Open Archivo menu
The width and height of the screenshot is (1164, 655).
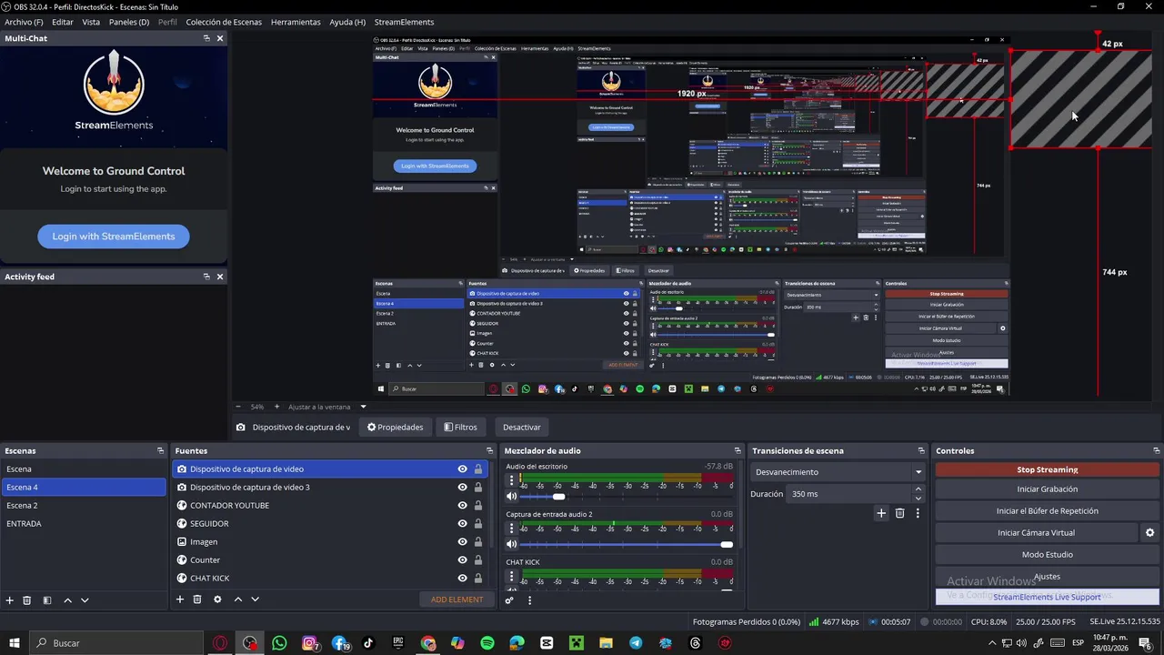[x=24, y=22]
